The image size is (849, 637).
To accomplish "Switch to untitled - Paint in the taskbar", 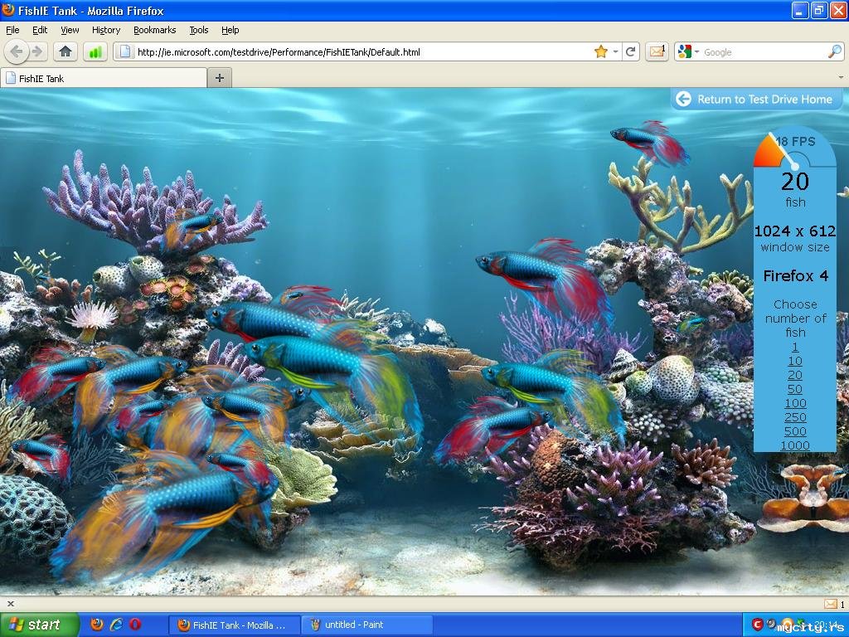I will [366, 625].
